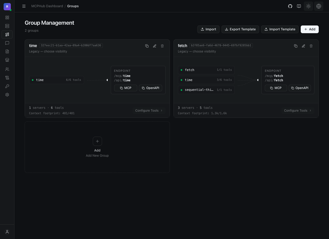Click the Add group button in header
Image resolution: width=329 pixels, height=239 pixels.
point(310,29)
